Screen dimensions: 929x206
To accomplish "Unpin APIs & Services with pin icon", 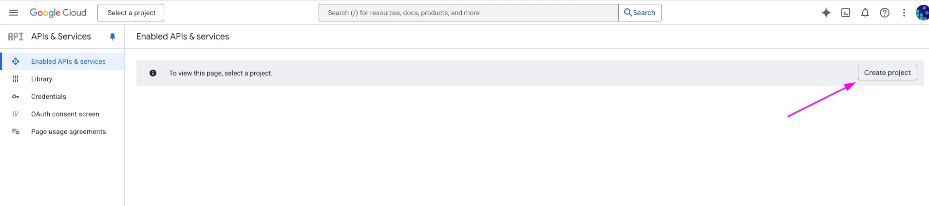I will click(x=113, y=37).
